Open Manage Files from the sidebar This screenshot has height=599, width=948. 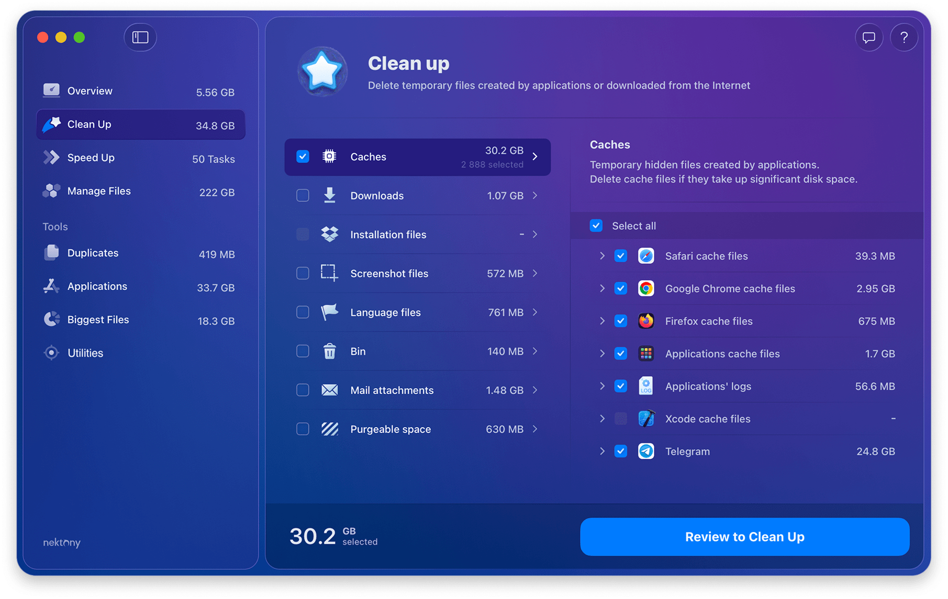point(98,191)
